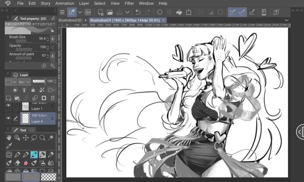Open Amount of paint dynamics settings button
This screenshot has height=182, width=304.
[53, 56]
